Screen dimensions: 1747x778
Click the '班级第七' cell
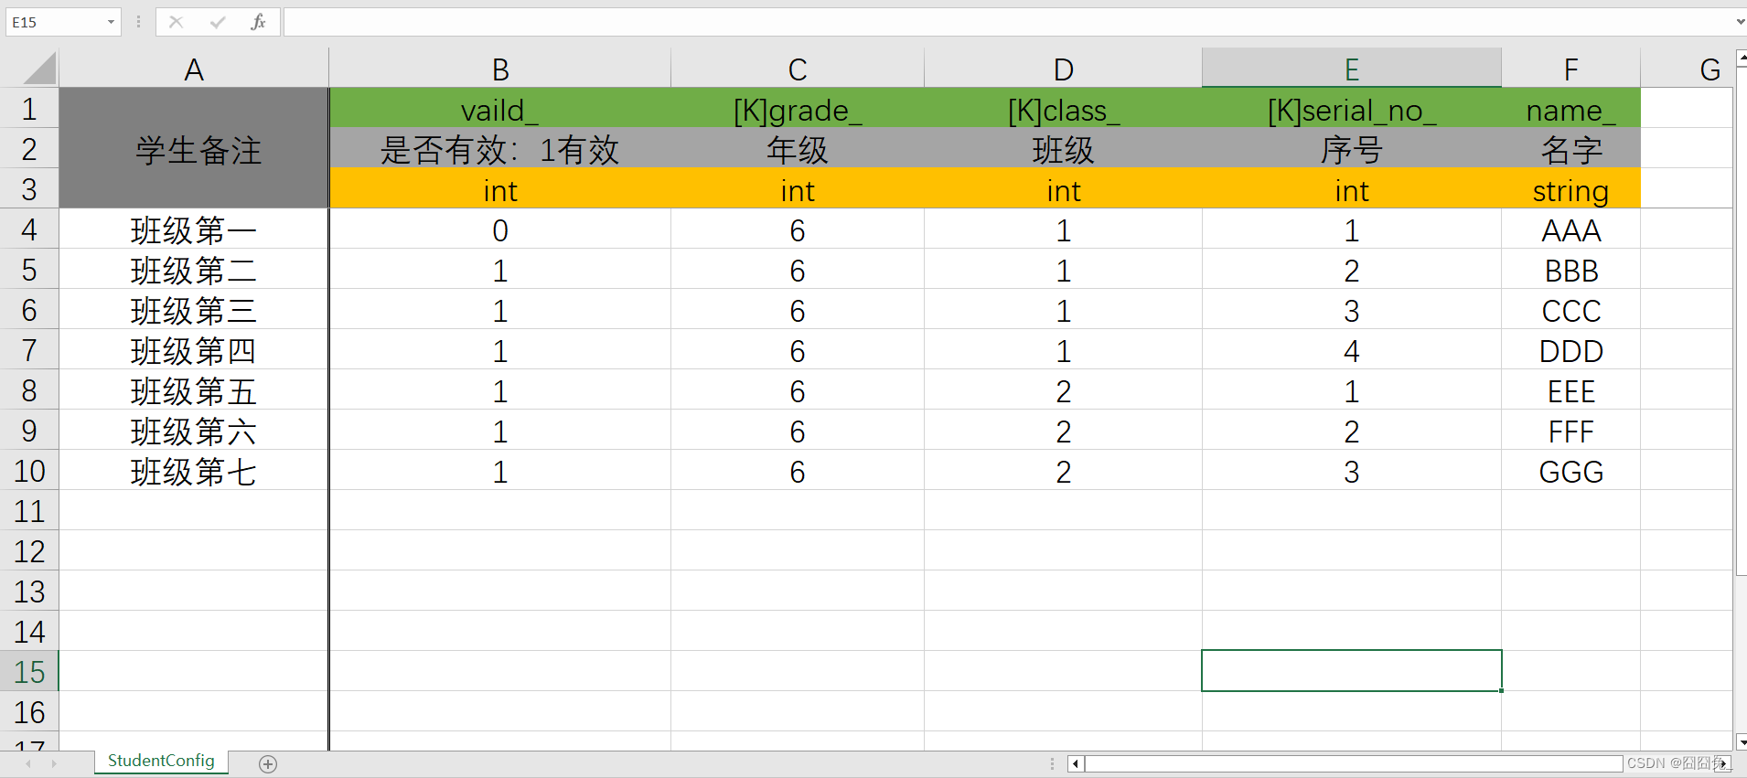click(194, 471)
